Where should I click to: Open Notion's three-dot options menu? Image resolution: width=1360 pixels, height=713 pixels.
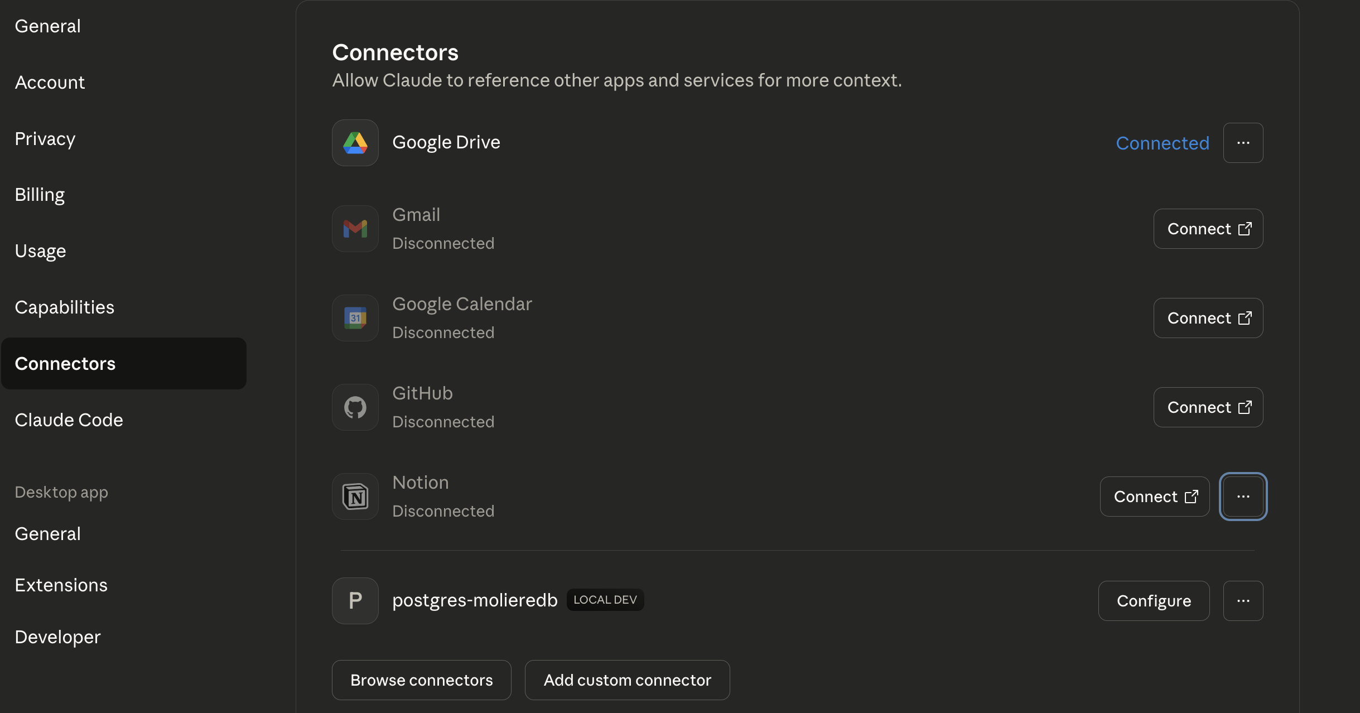1243,497
